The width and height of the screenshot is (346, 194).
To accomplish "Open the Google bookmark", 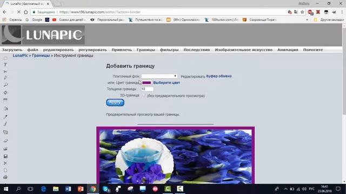I will tap(34, 20).
